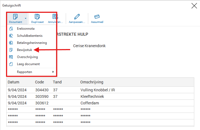Image resolution: width=200 pixels, height=130 pixels.
Task: Open the Document dropdown arrow
Action: [x=25, y=19]
